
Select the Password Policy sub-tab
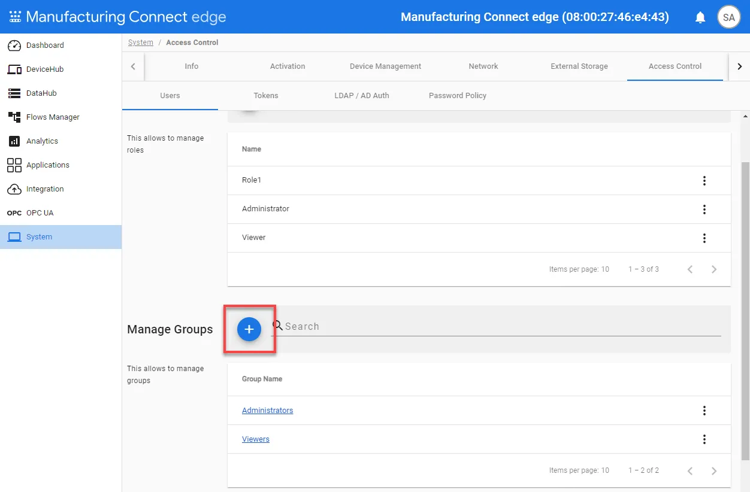(458, 96)
